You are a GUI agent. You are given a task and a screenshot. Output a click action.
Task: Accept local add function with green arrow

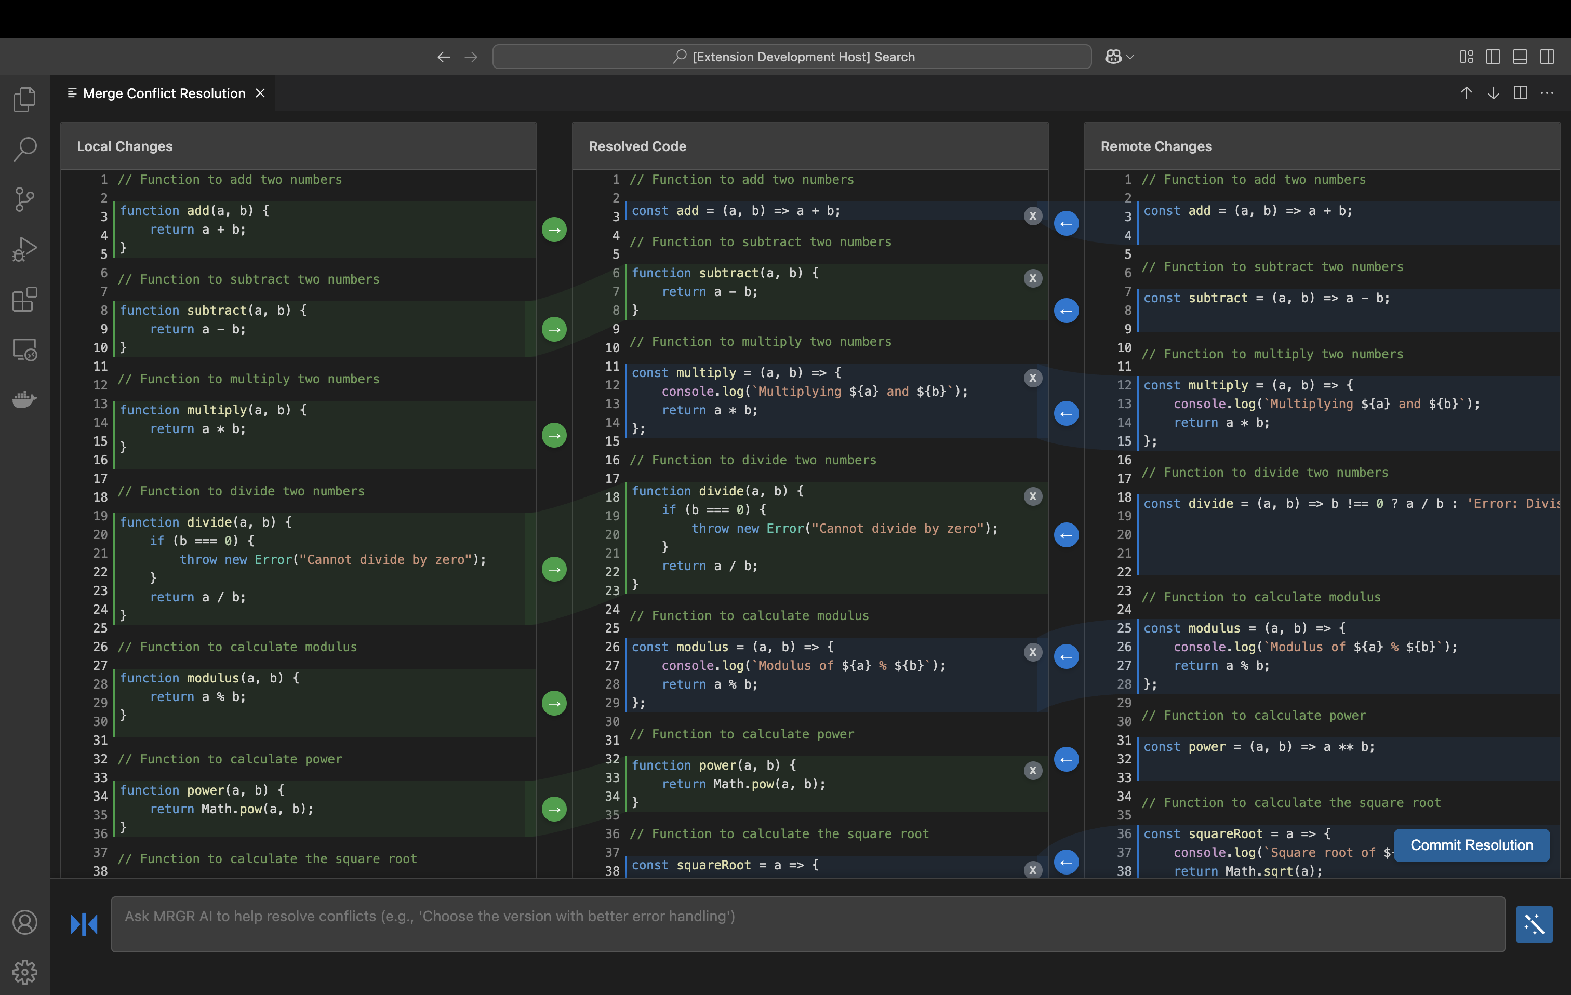554,230
